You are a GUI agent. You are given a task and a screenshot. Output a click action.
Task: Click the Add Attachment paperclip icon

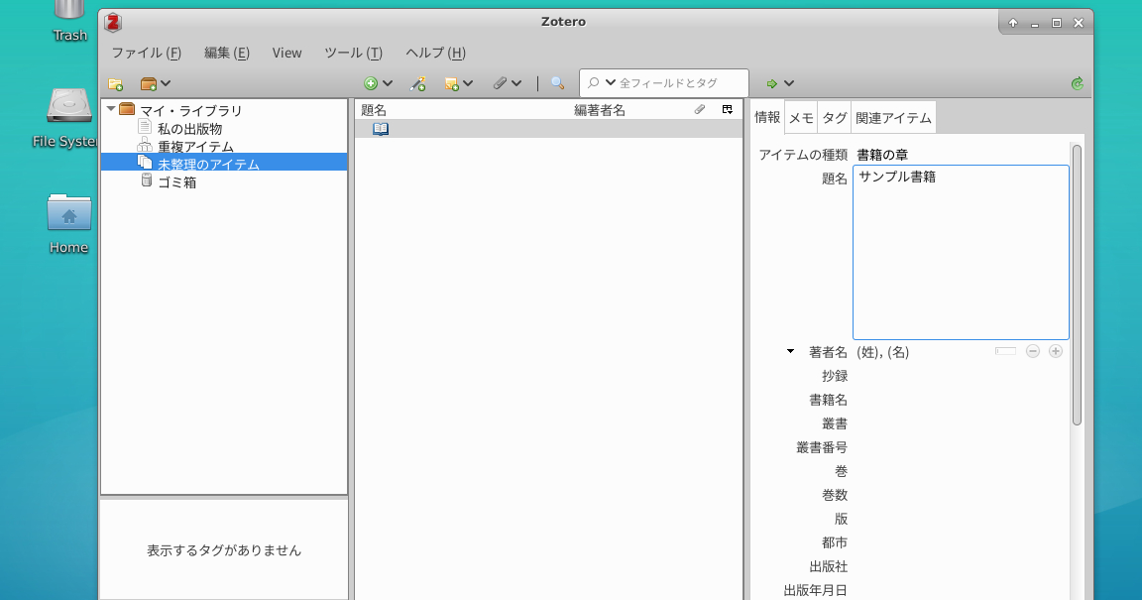(x=502, y=83)
